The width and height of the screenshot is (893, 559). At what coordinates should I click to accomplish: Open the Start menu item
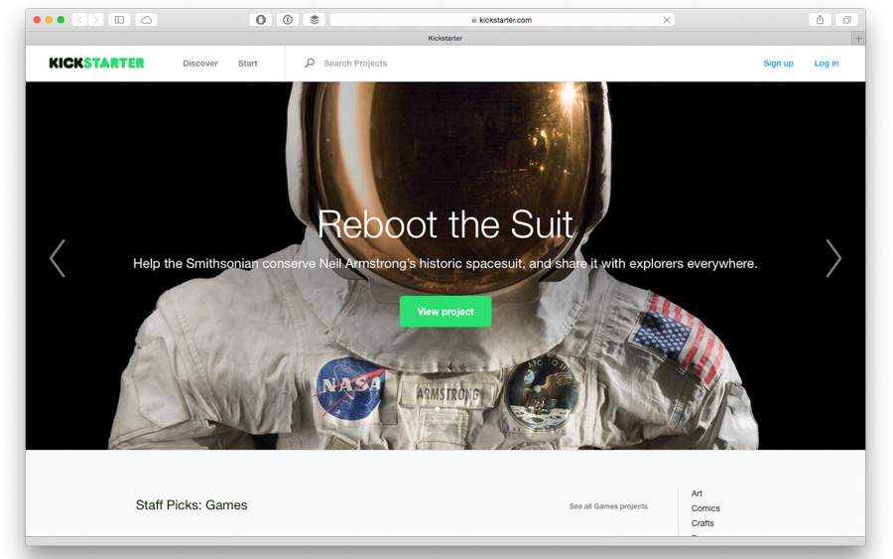pos(248,64)
